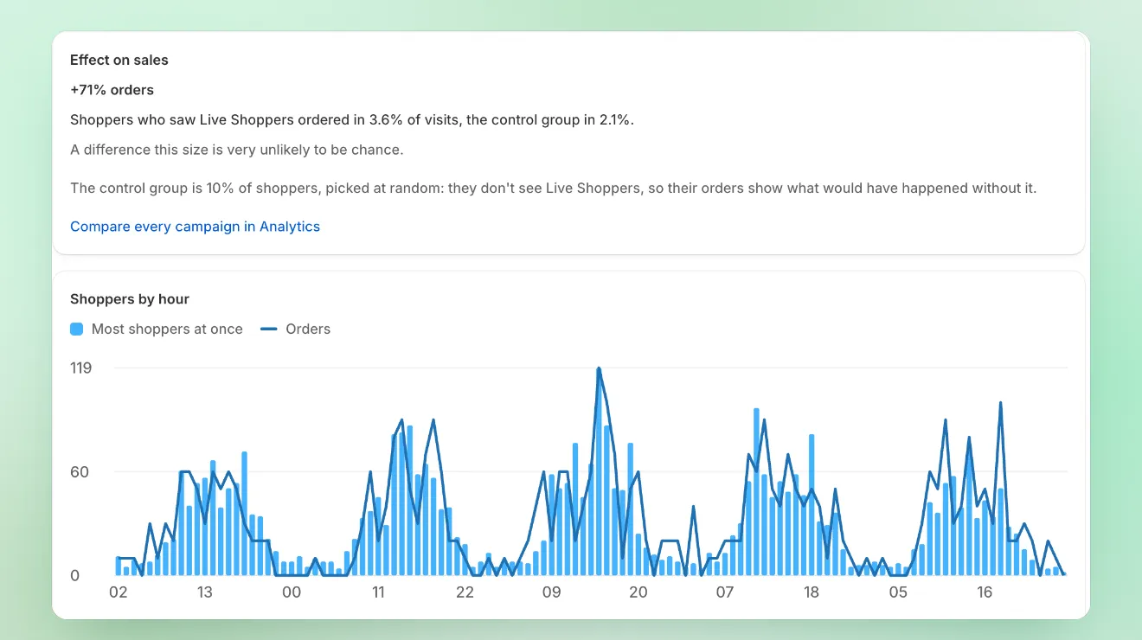This screenshot has height=640, width=1142.
Task: Click the 00 x-axis hour label
Action: 292,592
